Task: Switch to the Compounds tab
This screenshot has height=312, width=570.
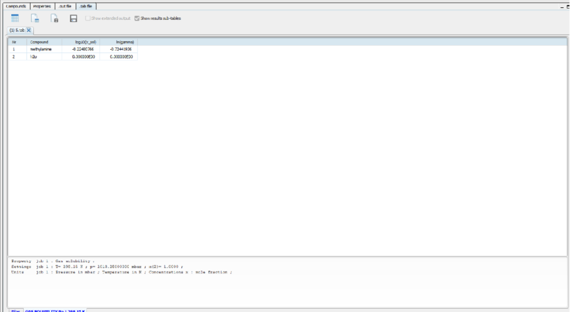Action: click(16, 6)
